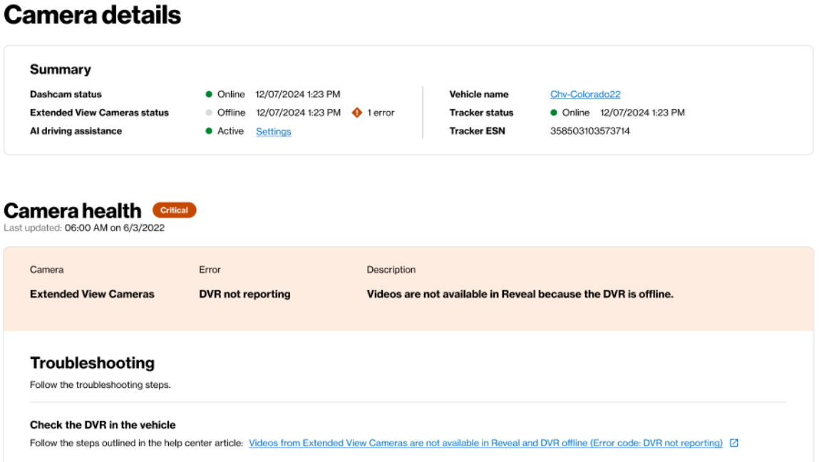The image size is (824, 462).
Task: Click the 'Summary' card heading
Action: (x=61, y=69)
